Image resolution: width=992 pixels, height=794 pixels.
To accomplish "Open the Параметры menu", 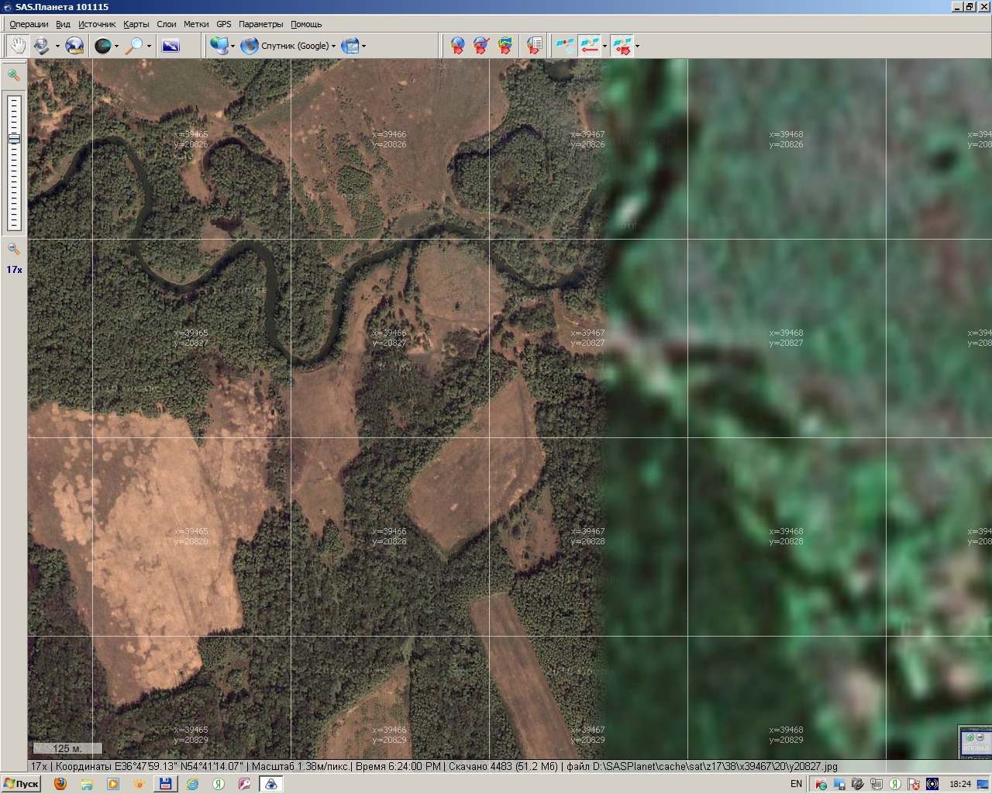I will [x=261, y=24].
